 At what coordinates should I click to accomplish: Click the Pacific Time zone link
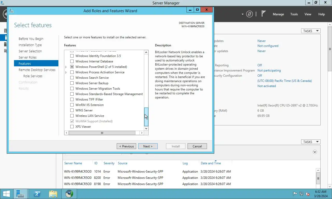click(285, 81)
